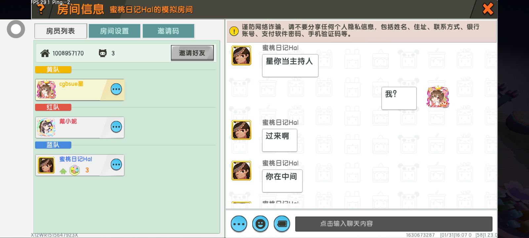Open options menu for 戴小妮
The width and height of the screenshot is (529, 238).
point(116,127)
